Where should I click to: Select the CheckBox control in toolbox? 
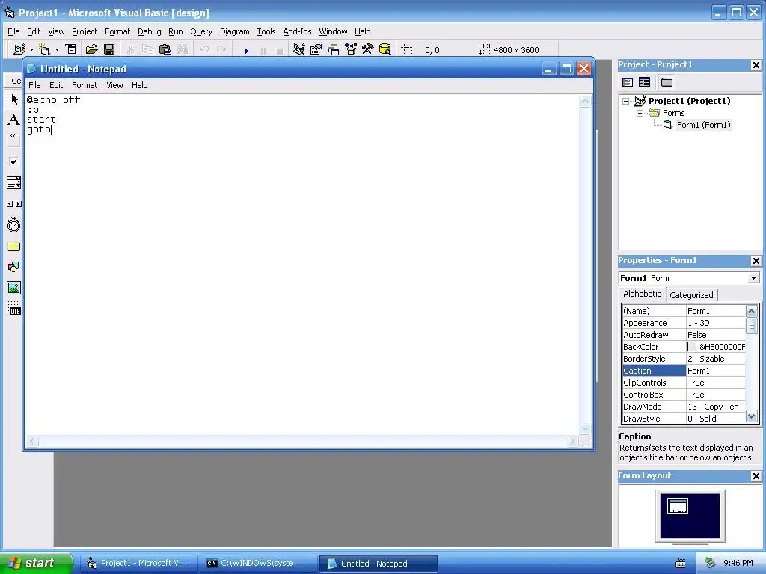[x=13, y=161]
